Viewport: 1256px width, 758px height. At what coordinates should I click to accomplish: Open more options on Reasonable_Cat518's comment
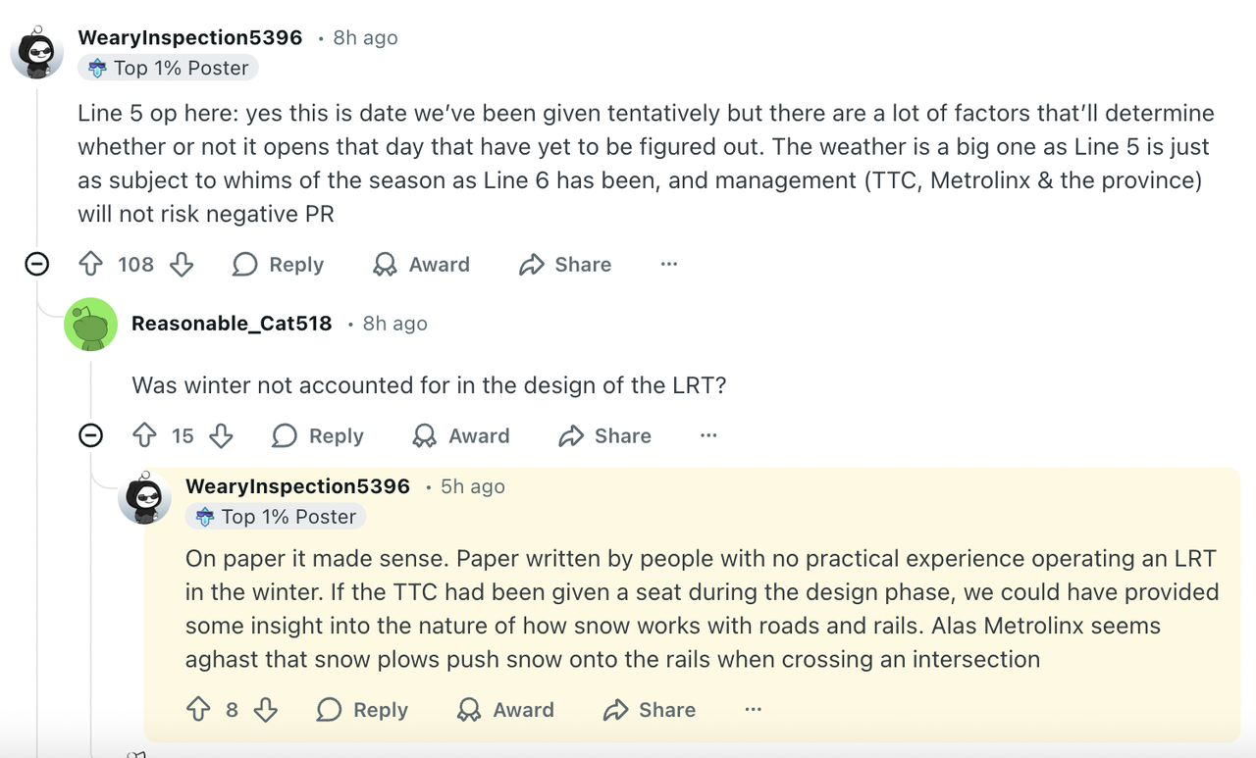coord(708,435)
